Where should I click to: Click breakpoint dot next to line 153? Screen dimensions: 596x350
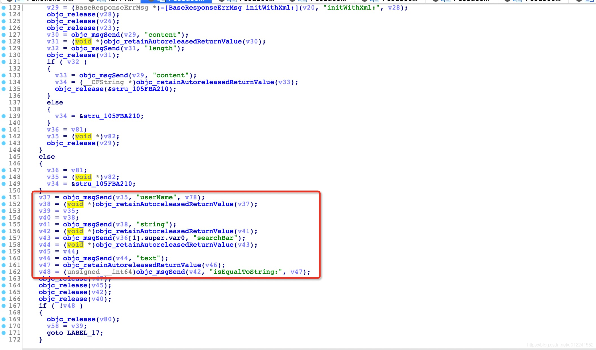point(4,211)
